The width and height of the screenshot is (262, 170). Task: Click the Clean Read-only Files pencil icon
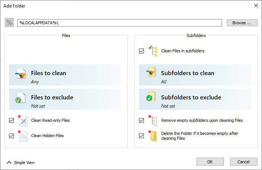tap(23, 120)
